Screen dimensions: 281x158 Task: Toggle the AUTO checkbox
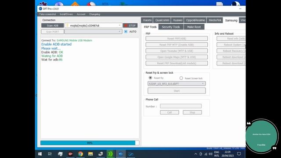[x=126, y=32]
